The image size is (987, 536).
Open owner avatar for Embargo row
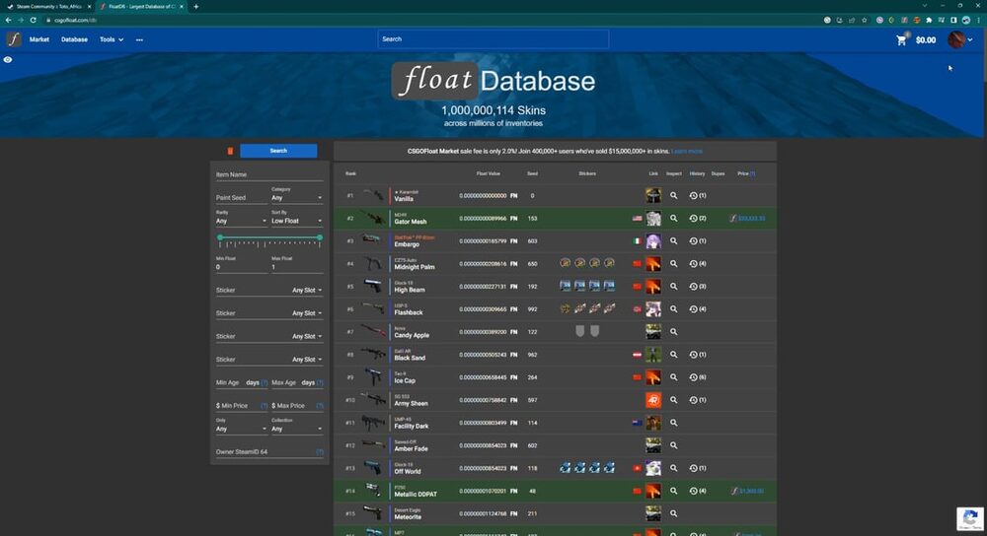pyautogui.click(x=653, y=240)
